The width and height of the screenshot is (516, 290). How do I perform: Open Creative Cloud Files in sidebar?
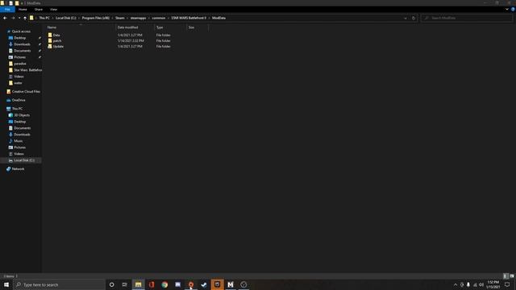pyautogui.click(x=26, y=92)
